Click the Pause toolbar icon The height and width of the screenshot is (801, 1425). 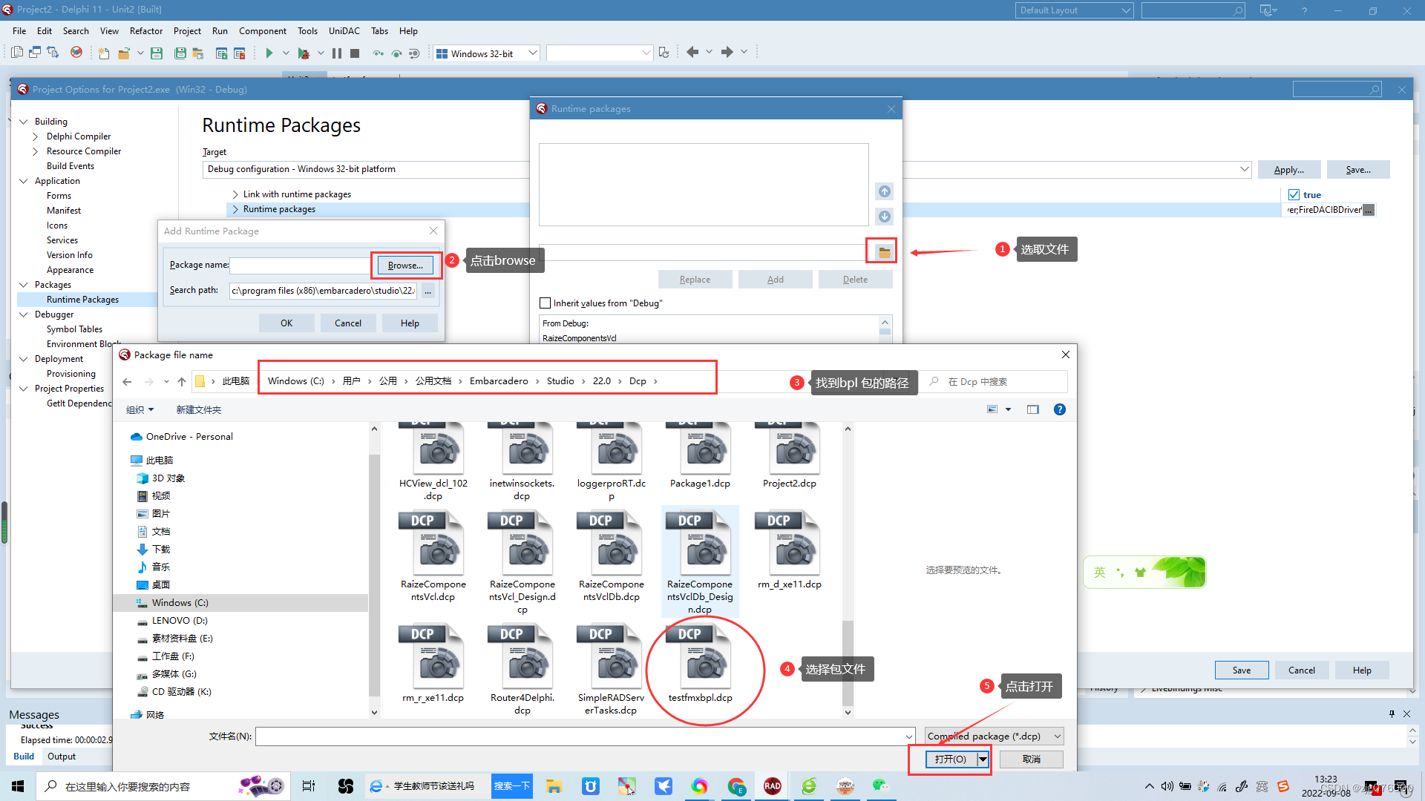(x=337, y=53)
